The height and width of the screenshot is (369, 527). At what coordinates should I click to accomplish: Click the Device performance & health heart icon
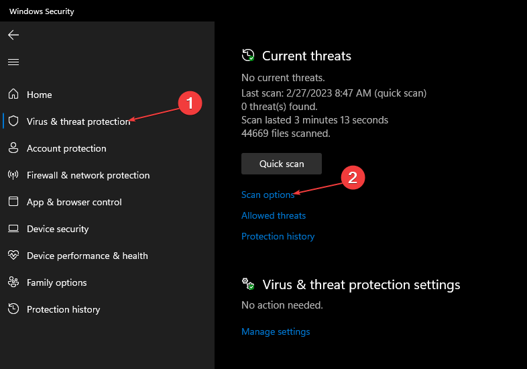coord(13,256)
